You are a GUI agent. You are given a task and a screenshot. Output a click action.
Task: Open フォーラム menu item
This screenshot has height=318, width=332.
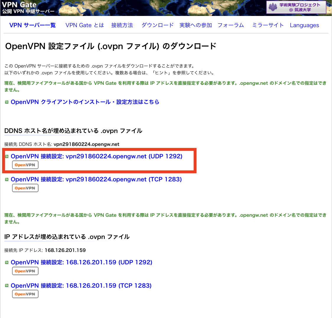[x=231, y=25]
